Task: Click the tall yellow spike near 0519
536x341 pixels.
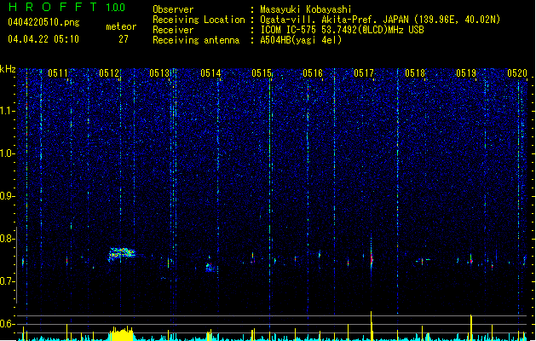Action: click(471, 327)
